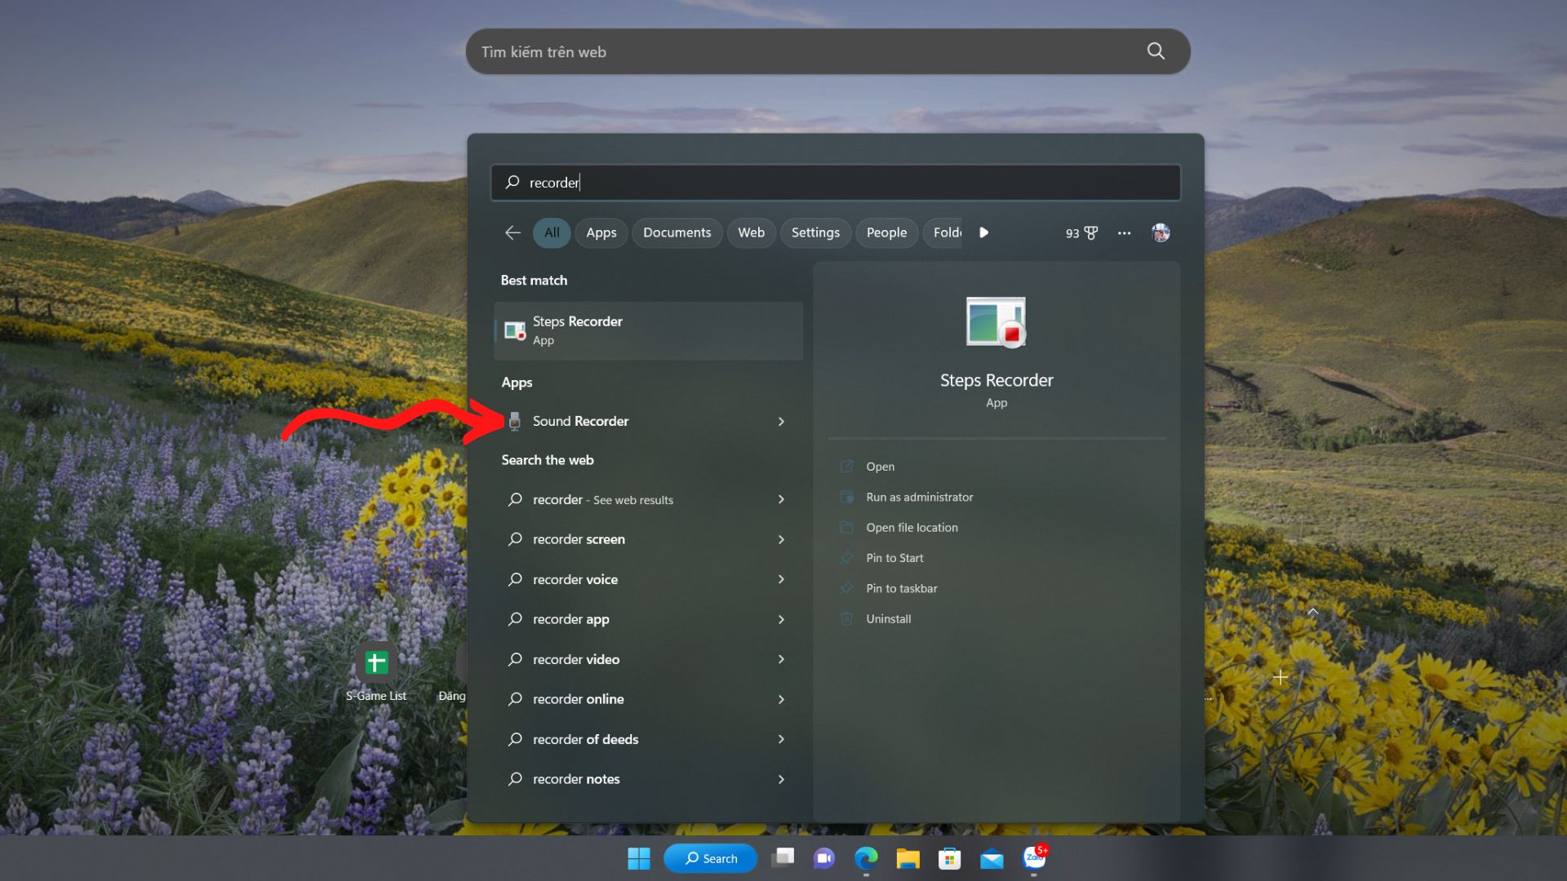Image resolution: width=1567 pixels, height=881 pixels.
Task: Click the Uninstall trash icon
Action: (x=846, y=618)
